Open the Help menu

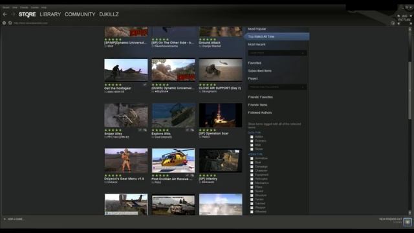coord(44,7)
